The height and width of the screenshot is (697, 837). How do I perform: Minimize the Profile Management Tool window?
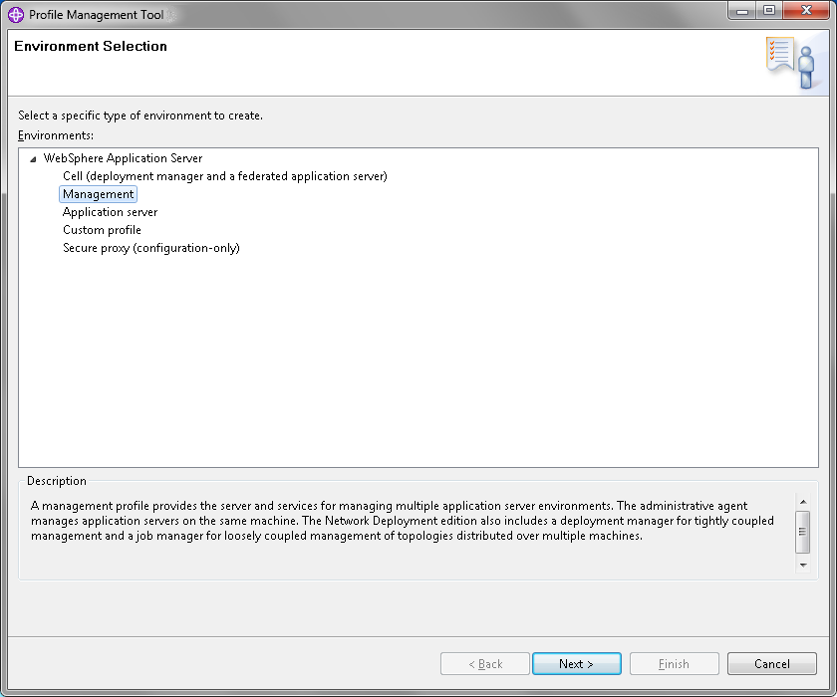point(742,11)
